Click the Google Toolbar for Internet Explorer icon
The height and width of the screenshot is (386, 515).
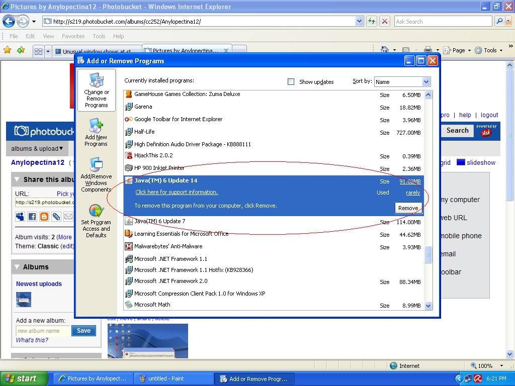click(x=129, y=120)
